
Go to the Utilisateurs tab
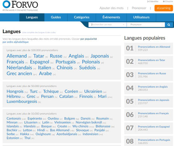click(141, 17)
